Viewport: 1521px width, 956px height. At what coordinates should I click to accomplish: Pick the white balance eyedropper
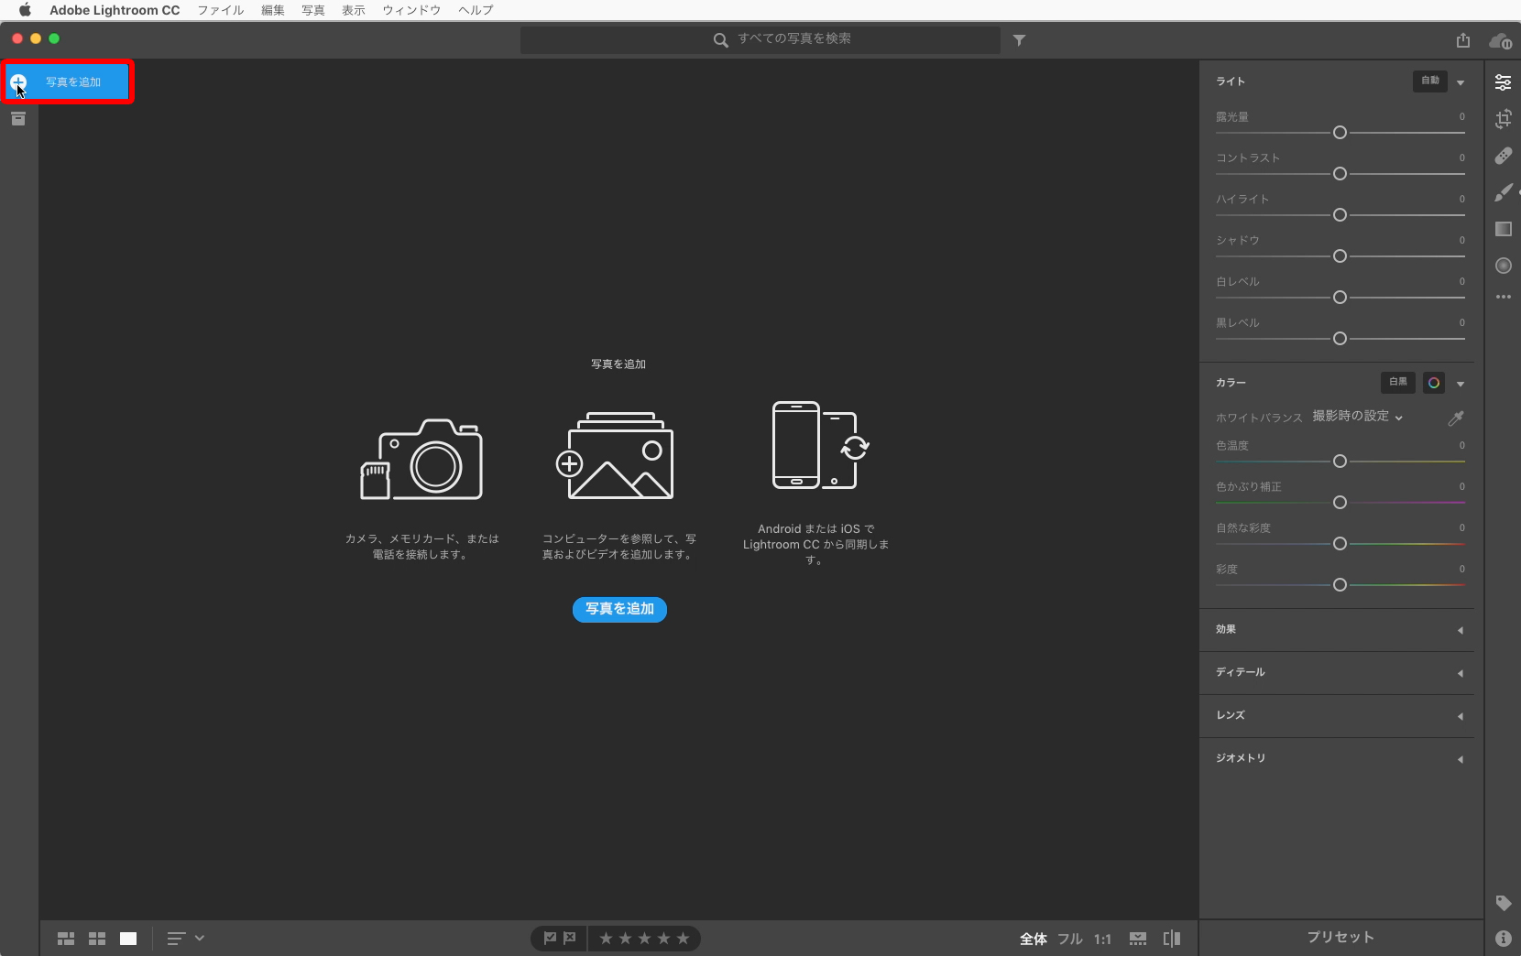[1456, 418]
